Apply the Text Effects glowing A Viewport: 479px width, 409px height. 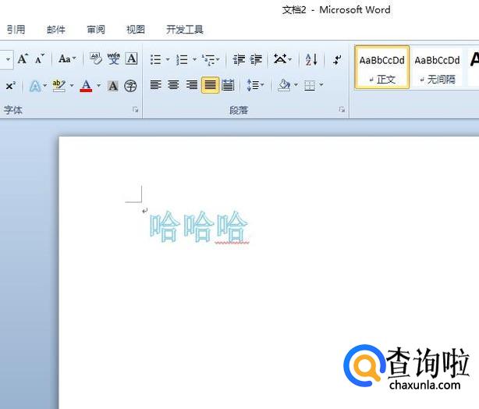(x=35, y=86)
